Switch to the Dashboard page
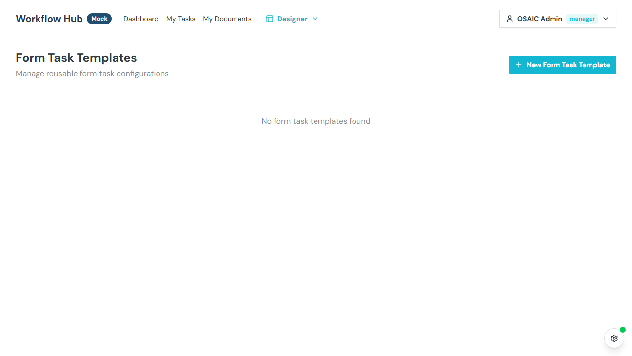This screenshot has width=632, height=356. [x=141, y=18]
